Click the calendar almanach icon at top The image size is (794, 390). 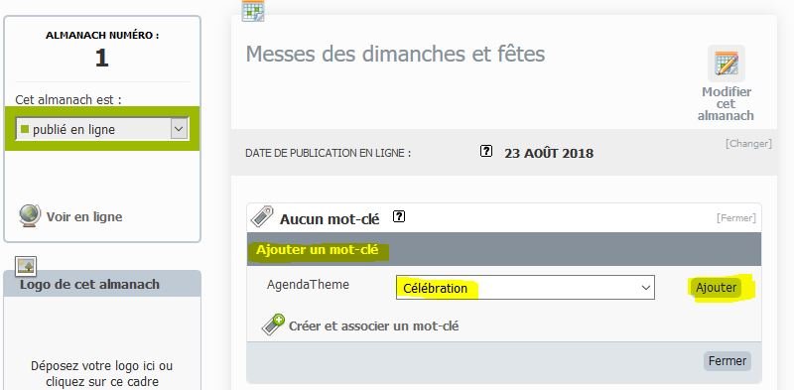click(253, 11)
